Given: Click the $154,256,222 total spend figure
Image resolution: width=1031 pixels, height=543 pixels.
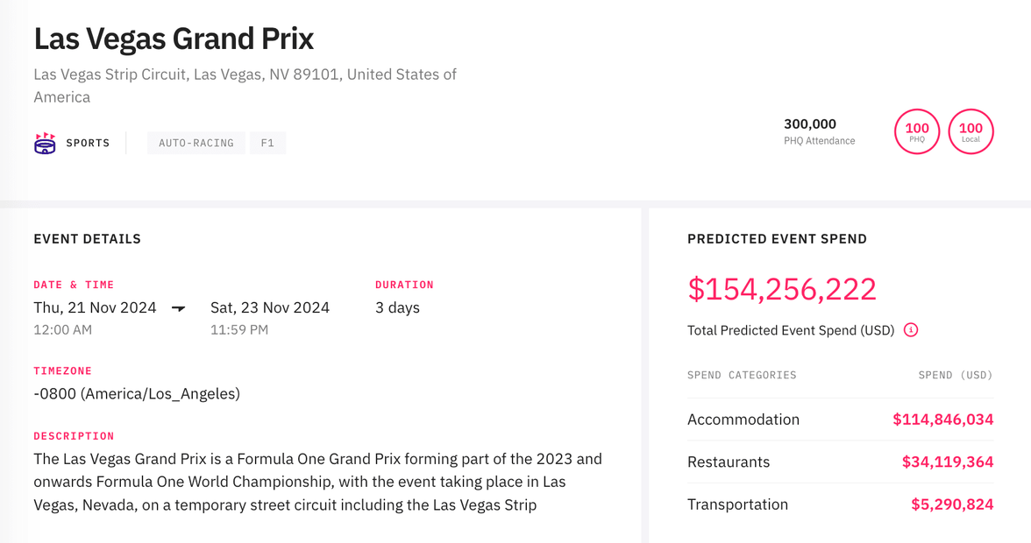Looking at the screenshot, I should point(782,289).
